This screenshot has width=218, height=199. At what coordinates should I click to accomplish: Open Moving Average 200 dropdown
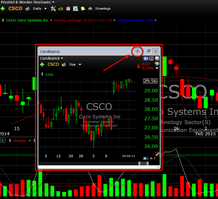tap(155, 20)
